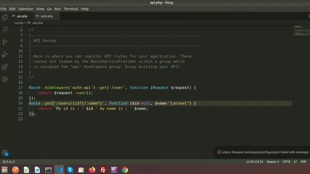The image size is (310, 174).
Task: Click the activity bar icon below Extensions
Action: pos(5,79)
